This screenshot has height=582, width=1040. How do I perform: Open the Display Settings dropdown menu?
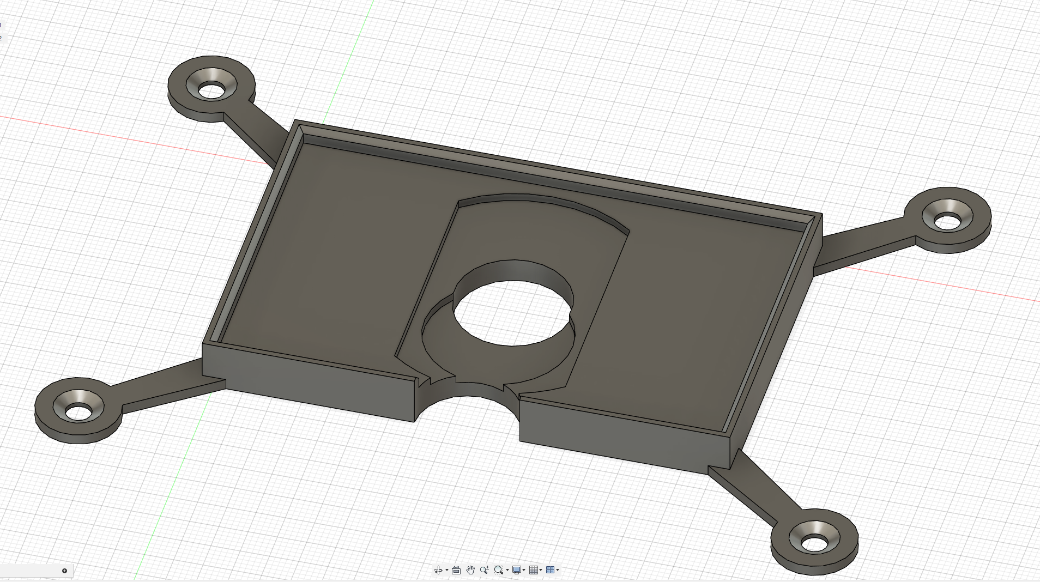524,570
